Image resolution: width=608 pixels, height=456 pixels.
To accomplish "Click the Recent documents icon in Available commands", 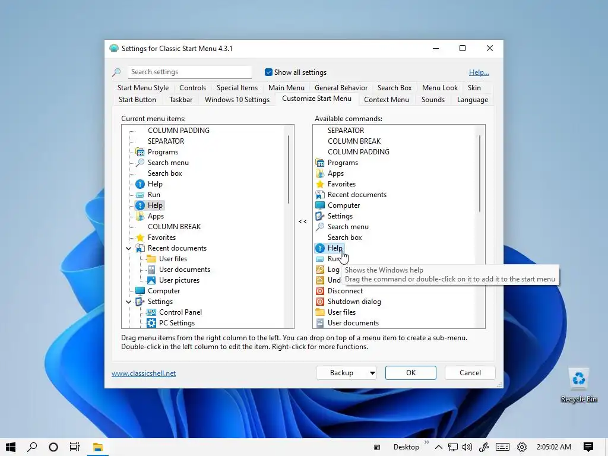I will [x=320, y=195].
